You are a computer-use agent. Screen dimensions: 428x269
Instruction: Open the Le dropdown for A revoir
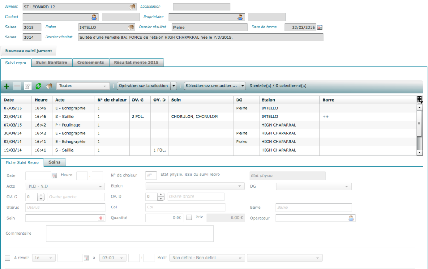[43, 258]
